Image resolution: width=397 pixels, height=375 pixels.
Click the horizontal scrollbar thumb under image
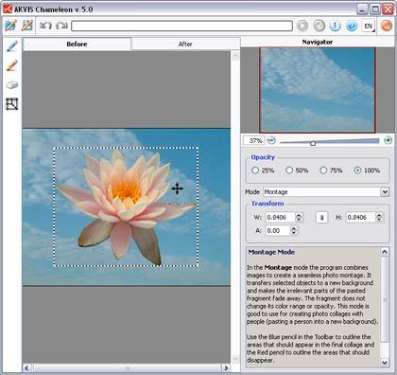point(128,368)
